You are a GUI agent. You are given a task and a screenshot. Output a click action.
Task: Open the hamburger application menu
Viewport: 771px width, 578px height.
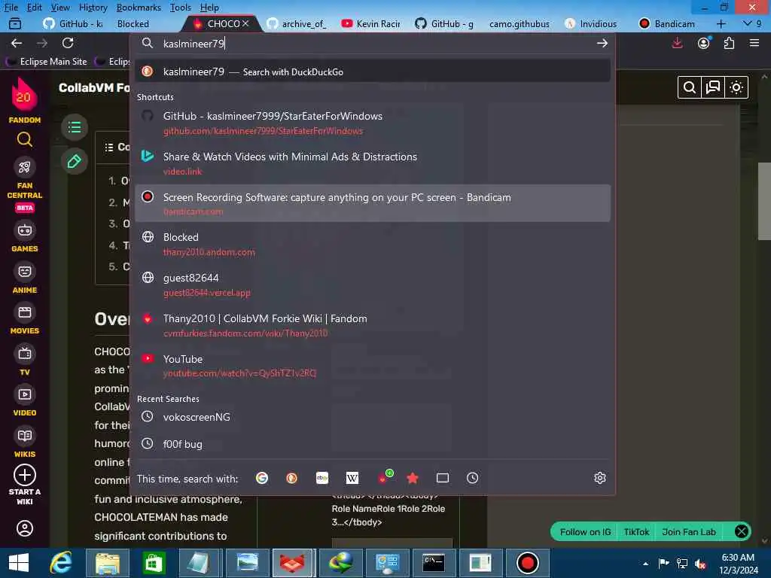click(754, 43)
